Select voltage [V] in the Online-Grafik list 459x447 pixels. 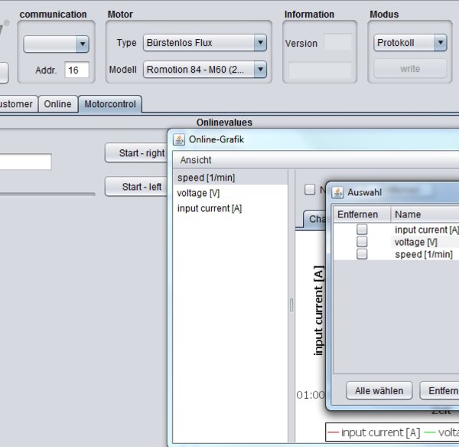198,193
